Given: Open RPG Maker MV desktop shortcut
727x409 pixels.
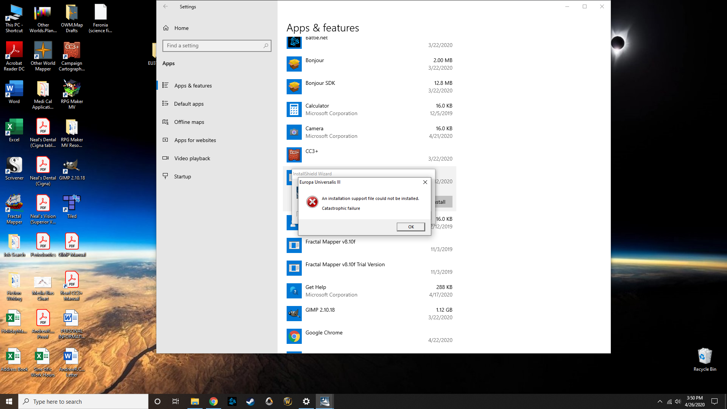Looking at the screenshot, I should [x=72, y=94].
